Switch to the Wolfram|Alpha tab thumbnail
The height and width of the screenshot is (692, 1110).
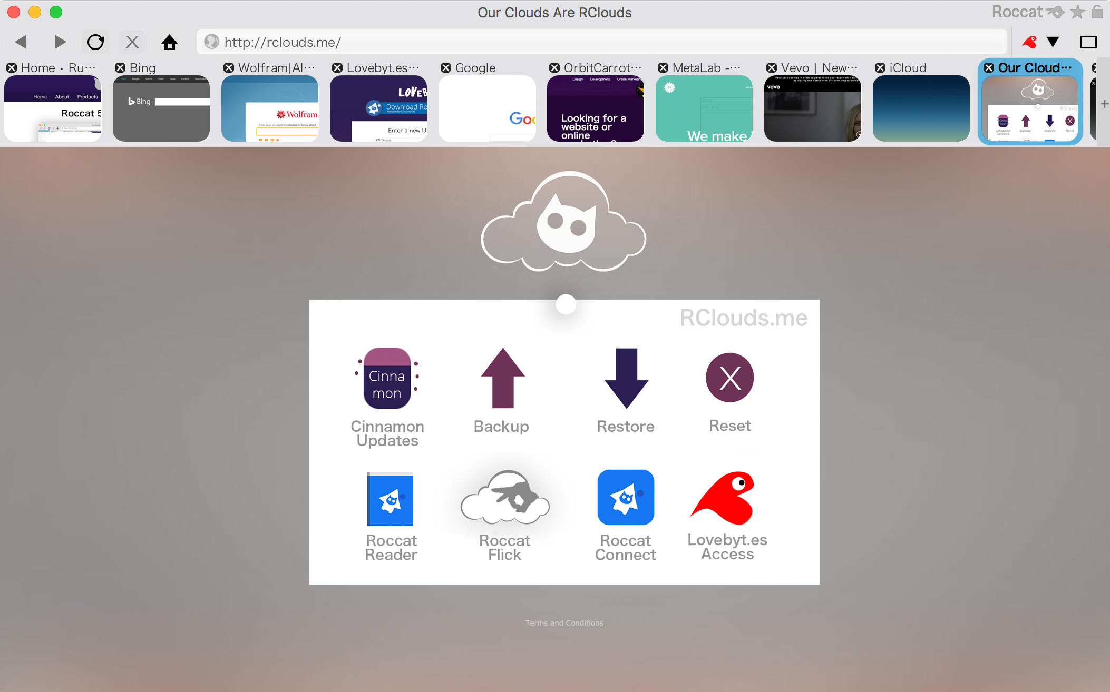[270, 108]
